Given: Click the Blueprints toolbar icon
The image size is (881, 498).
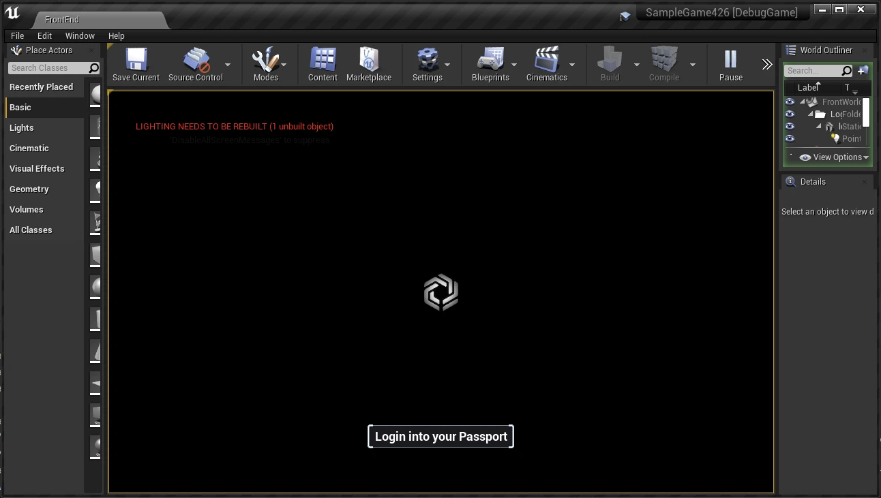Looking at the screenshot, I should pos(490,60).
